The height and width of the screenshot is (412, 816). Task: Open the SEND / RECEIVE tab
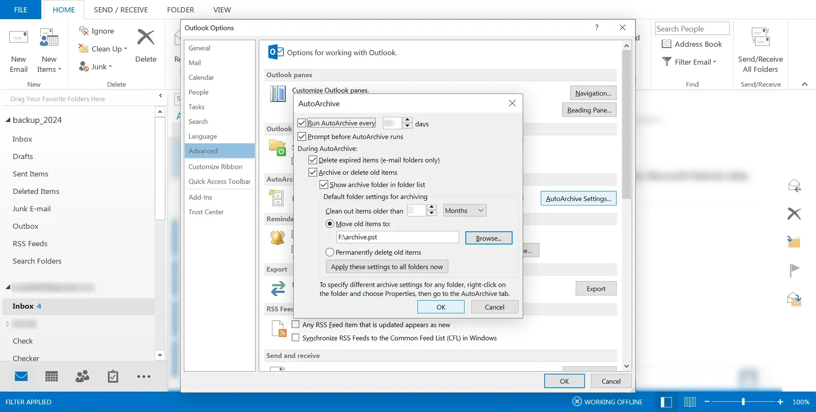(x=121, y=9)
